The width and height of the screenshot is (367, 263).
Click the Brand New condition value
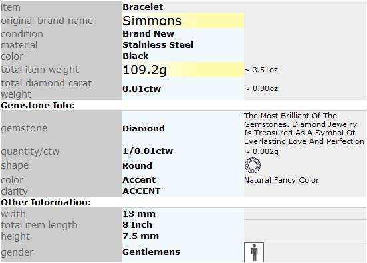pos(148,34)
